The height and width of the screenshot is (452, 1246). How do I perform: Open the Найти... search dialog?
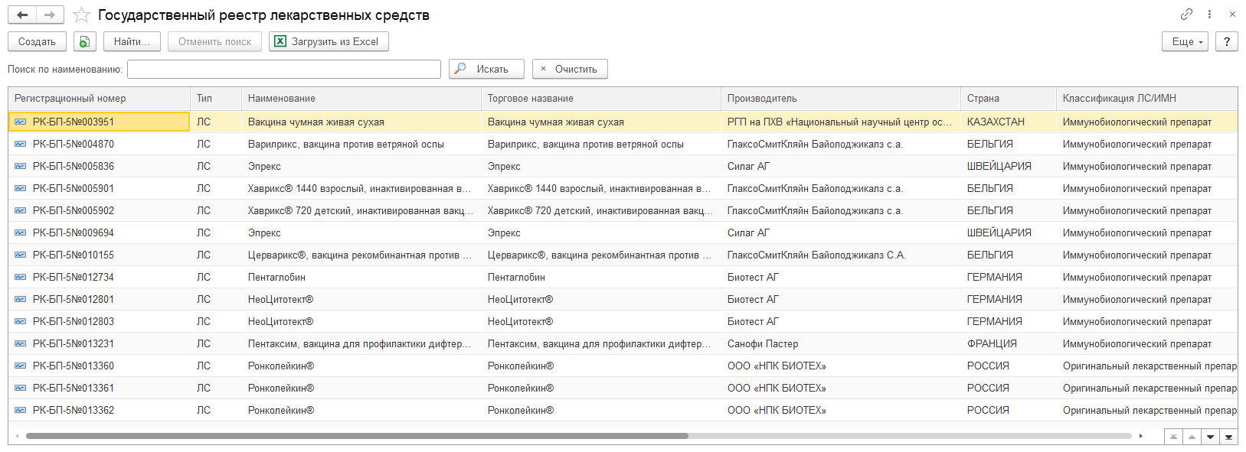coord(132,41)
